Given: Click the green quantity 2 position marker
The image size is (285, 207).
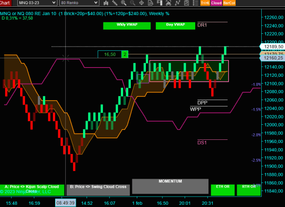Looking at the screenshot, I should (125, 54).
